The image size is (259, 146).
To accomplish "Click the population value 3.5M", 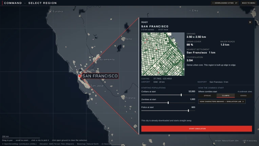I will [x=190, y=60].
